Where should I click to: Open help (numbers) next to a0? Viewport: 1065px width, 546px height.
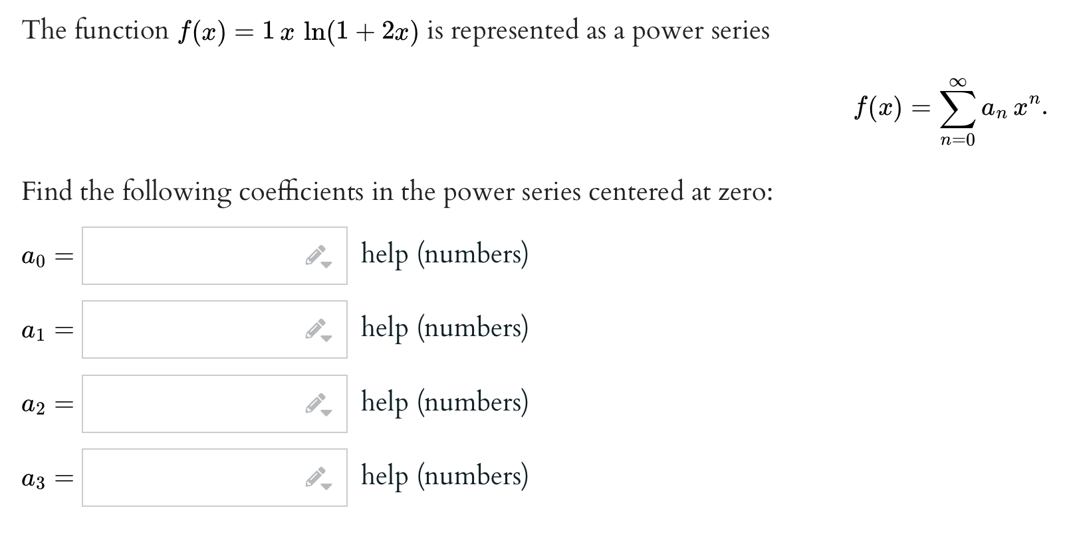pos(444,254)
